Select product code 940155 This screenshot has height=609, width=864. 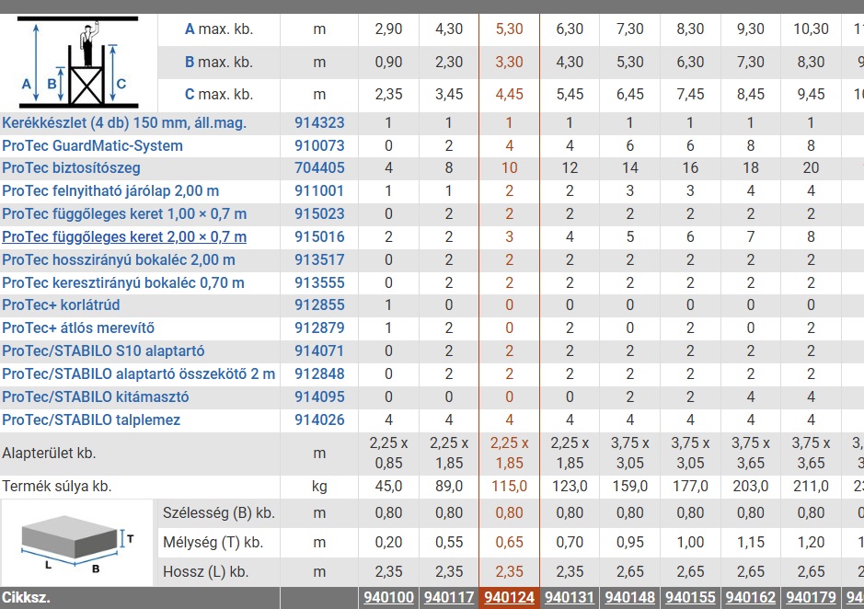[690, 597]
